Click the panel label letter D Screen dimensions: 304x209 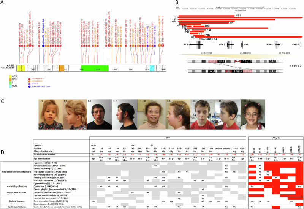[x=2, y=152]
